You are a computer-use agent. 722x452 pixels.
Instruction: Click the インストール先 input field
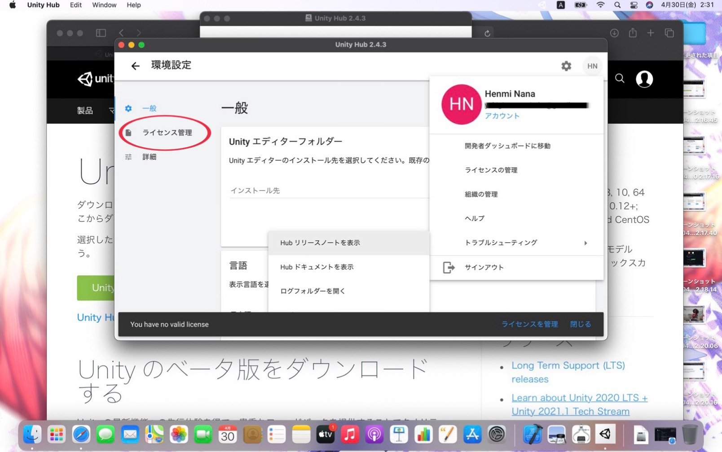[x=329, y=191]
